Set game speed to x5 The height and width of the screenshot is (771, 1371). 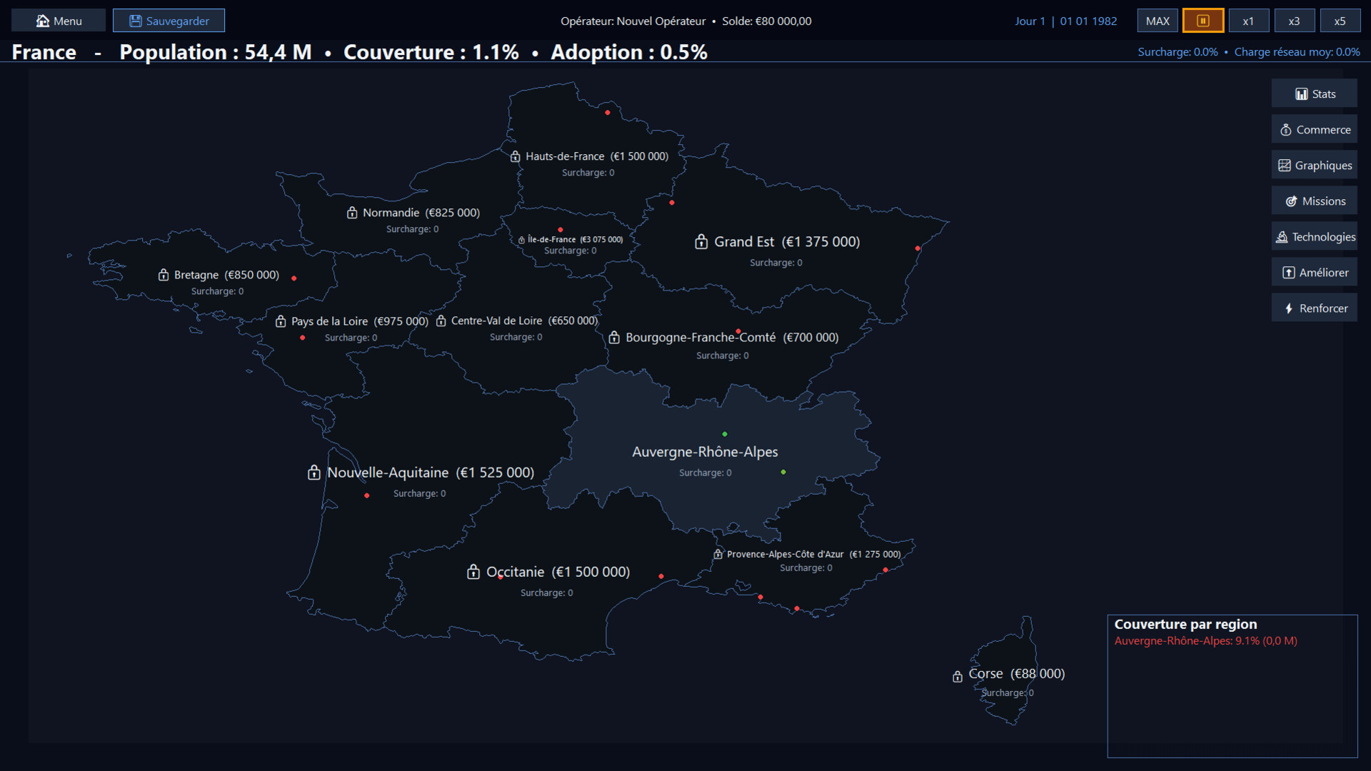coord(1340,21)
